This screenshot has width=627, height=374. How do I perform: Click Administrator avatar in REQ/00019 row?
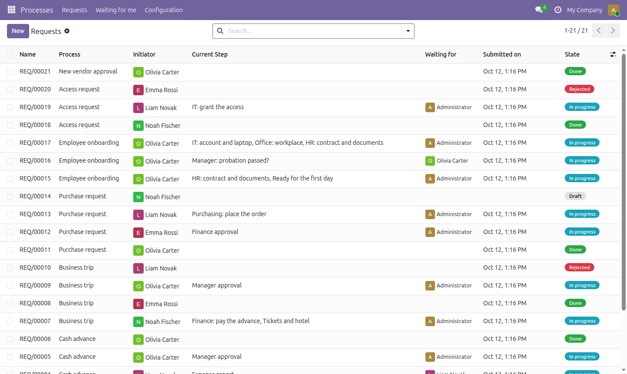pos(430,107)
